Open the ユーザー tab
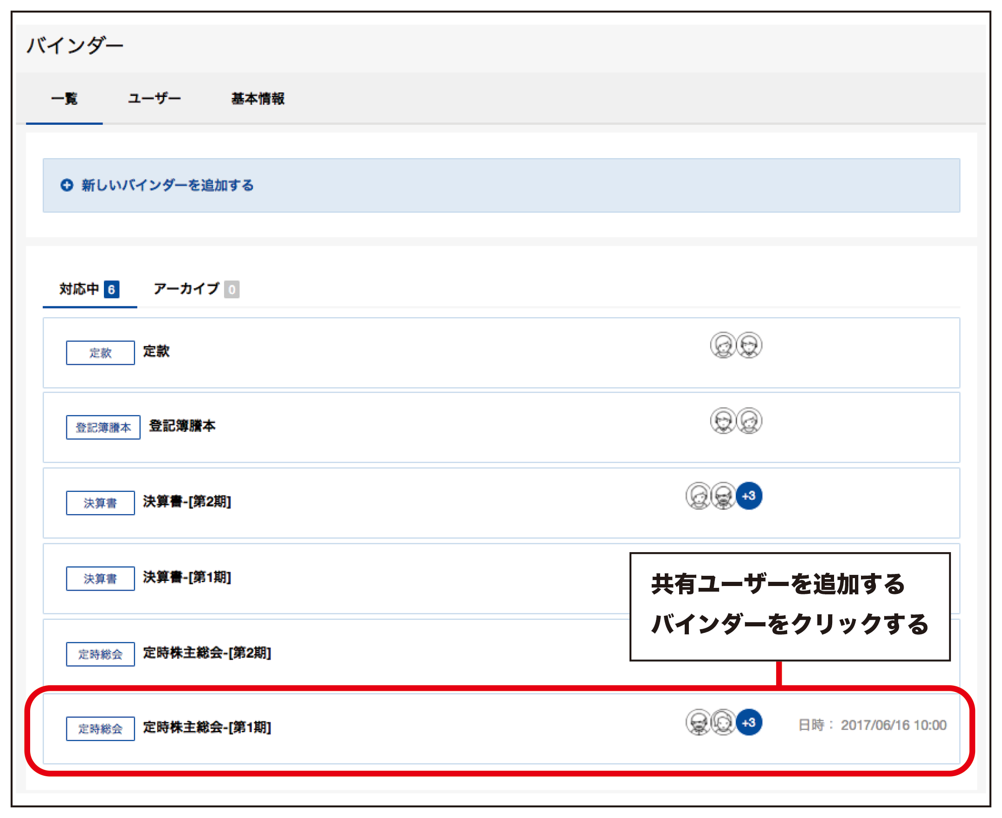 (154, 98)
